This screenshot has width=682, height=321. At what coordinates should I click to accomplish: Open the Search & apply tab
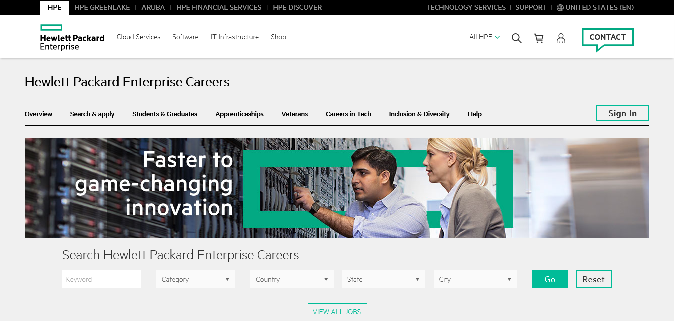coord(92,114)
